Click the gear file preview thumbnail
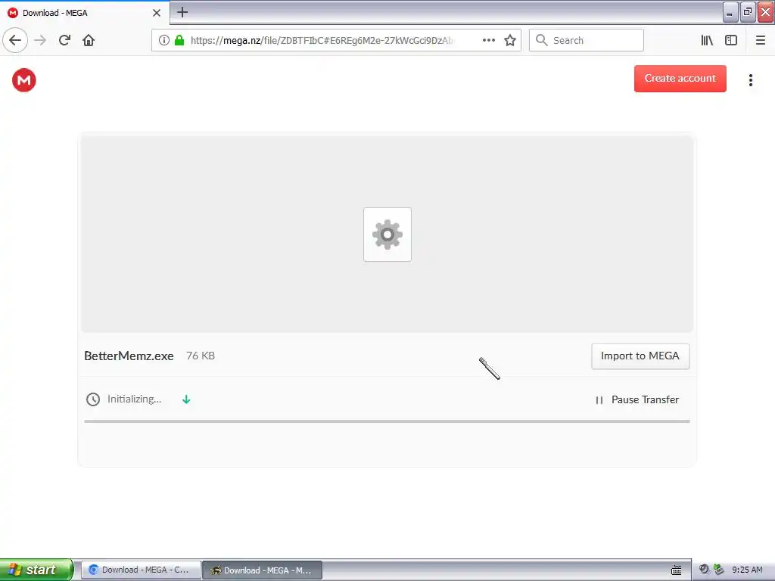The image size is (775, 581). click(x=387, y=235)
